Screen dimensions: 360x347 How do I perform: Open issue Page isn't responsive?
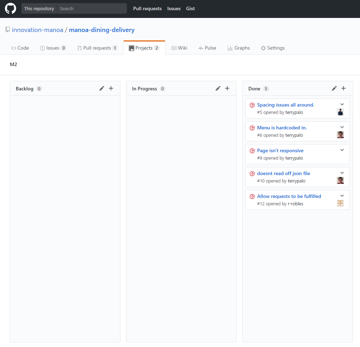coord(280,150)
